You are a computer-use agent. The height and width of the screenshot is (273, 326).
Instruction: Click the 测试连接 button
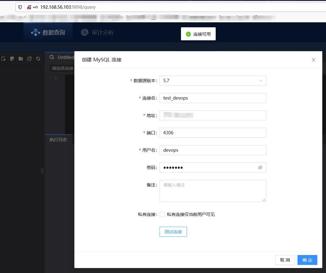pos(173,232)
